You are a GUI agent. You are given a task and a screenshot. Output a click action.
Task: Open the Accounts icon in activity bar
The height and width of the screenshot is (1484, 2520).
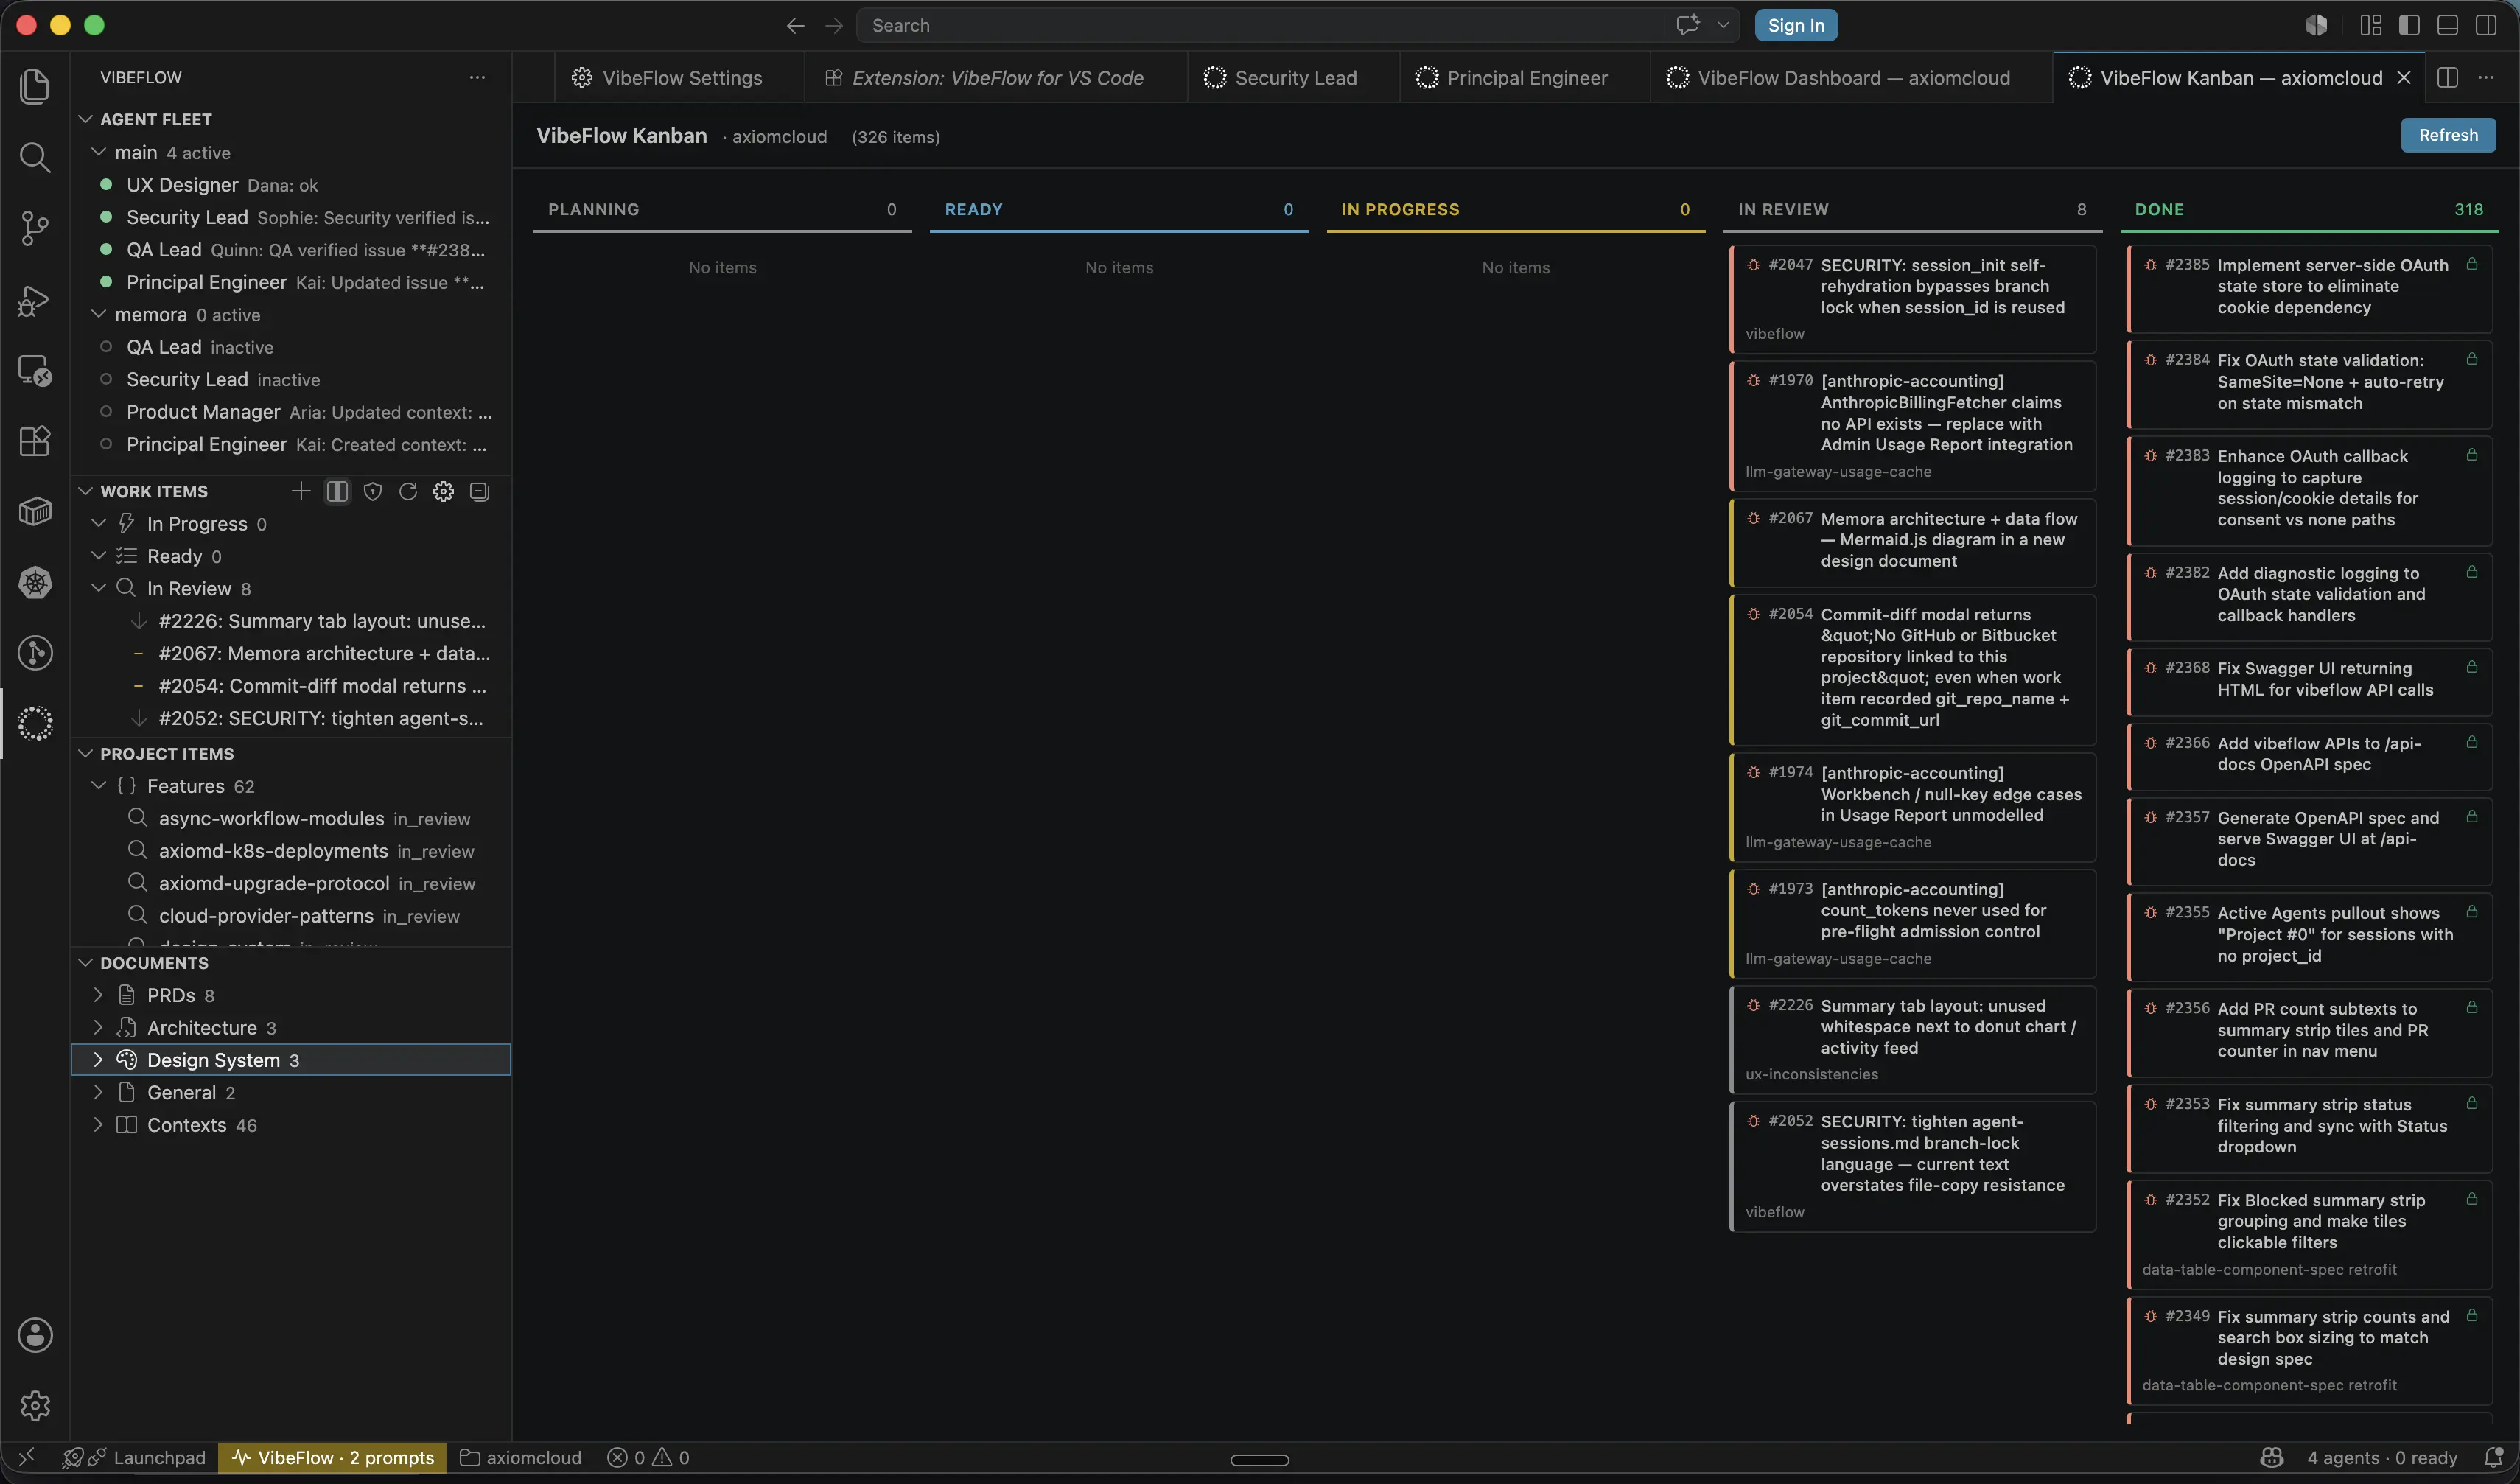pyautogui.click(x=35, y=1335)
